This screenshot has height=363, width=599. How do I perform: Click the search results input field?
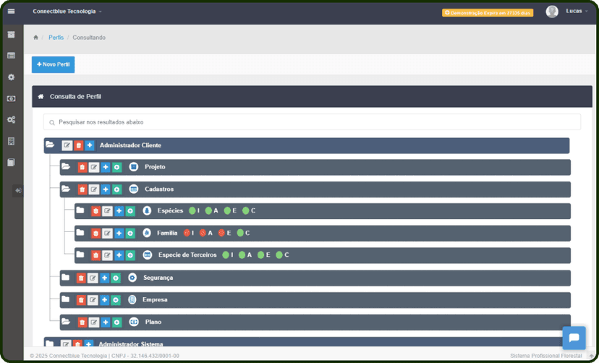(312, 122)
